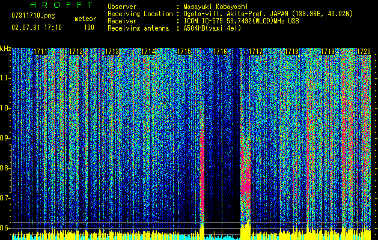378x240 pixels.
Task: Click the 1718 time marker
Action: pyautogui.click(x=291, y=52)
